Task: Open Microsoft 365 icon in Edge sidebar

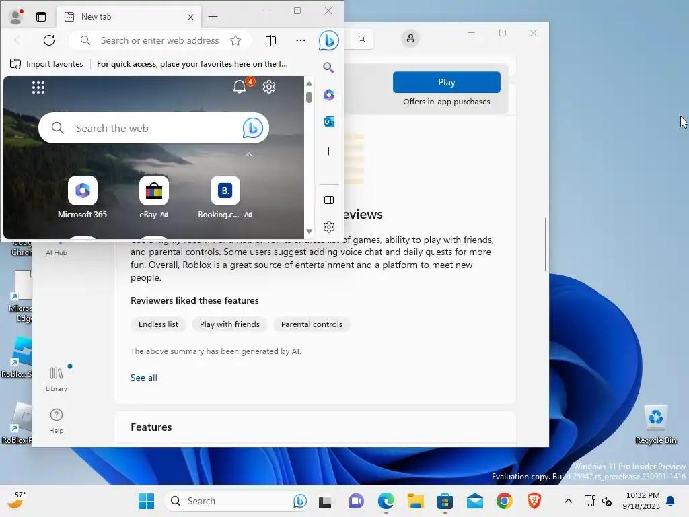Action: point(328,94)
